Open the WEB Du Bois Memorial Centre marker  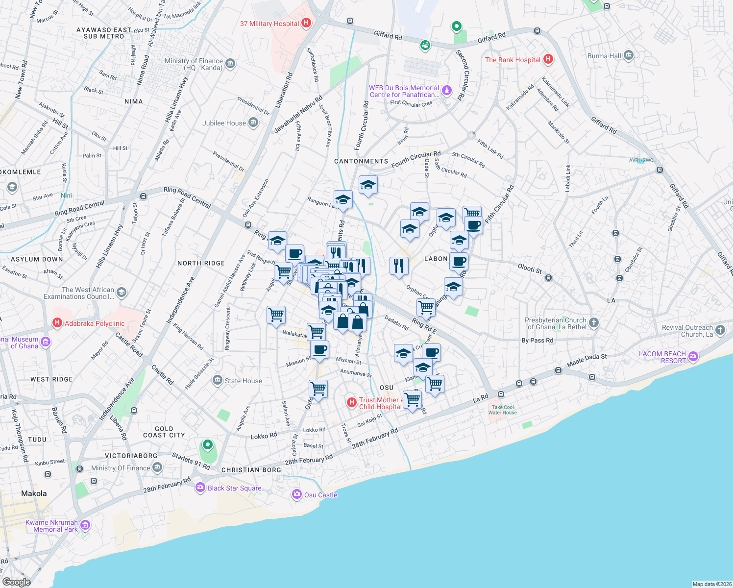(x=446, y=90)
